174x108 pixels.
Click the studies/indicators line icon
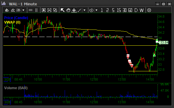tap(13, 10)
